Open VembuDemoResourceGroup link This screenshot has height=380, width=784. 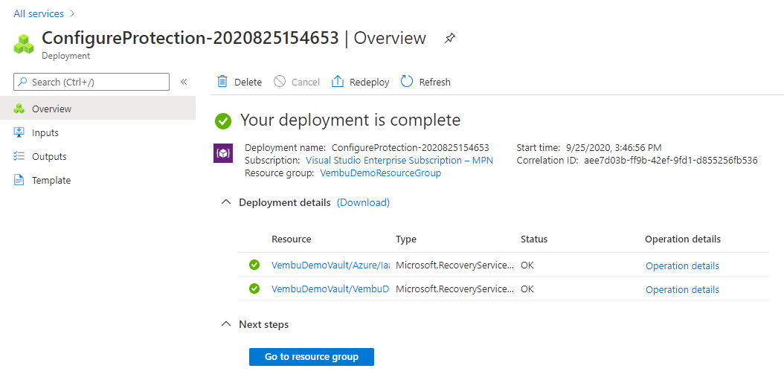pos(381,173)
